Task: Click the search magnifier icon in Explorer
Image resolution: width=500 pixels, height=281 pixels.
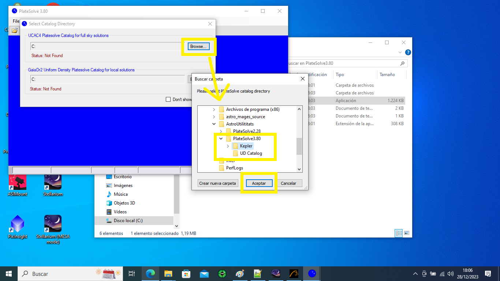Action: 402,63
